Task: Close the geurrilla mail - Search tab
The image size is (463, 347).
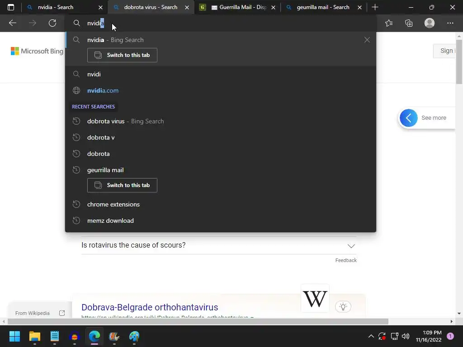Action: tap(359, 7)
